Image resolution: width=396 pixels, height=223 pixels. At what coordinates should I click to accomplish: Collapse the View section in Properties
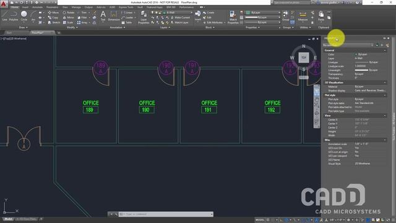point(385,116)
